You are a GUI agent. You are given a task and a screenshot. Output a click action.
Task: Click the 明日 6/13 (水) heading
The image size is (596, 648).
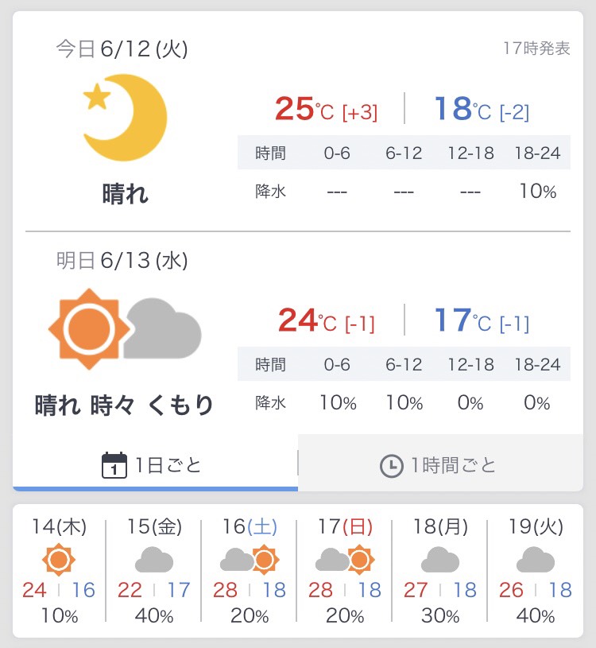pos(122,260)
